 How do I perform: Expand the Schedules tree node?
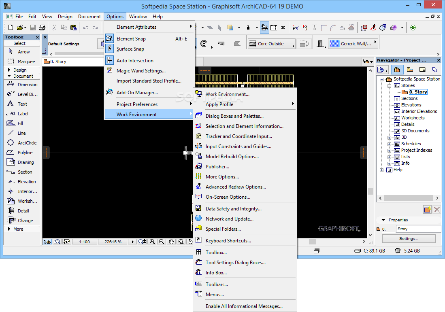coord(390,144)
